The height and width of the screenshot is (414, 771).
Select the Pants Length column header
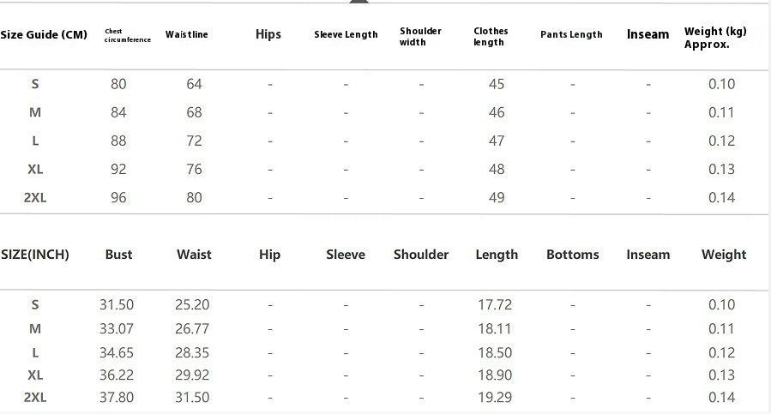[x=571, y=34]
